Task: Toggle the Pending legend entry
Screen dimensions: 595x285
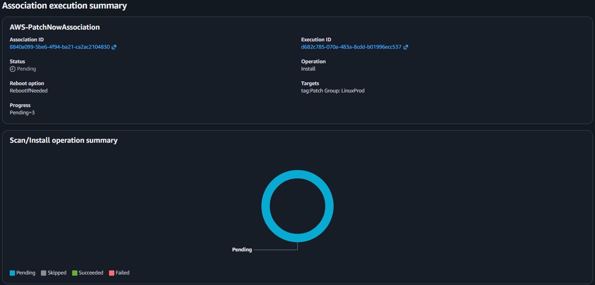Action: pos(26,272)
